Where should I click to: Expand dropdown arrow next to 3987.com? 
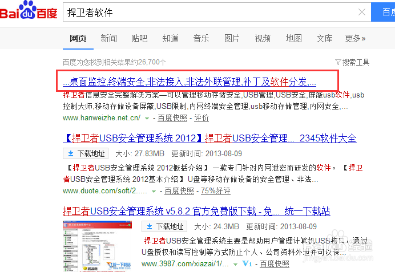click(x=236, y=264)
